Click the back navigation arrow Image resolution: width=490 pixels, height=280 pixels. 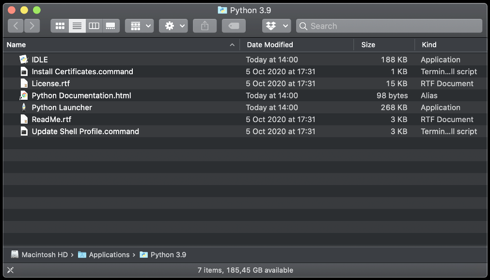[x=16, y=26]
